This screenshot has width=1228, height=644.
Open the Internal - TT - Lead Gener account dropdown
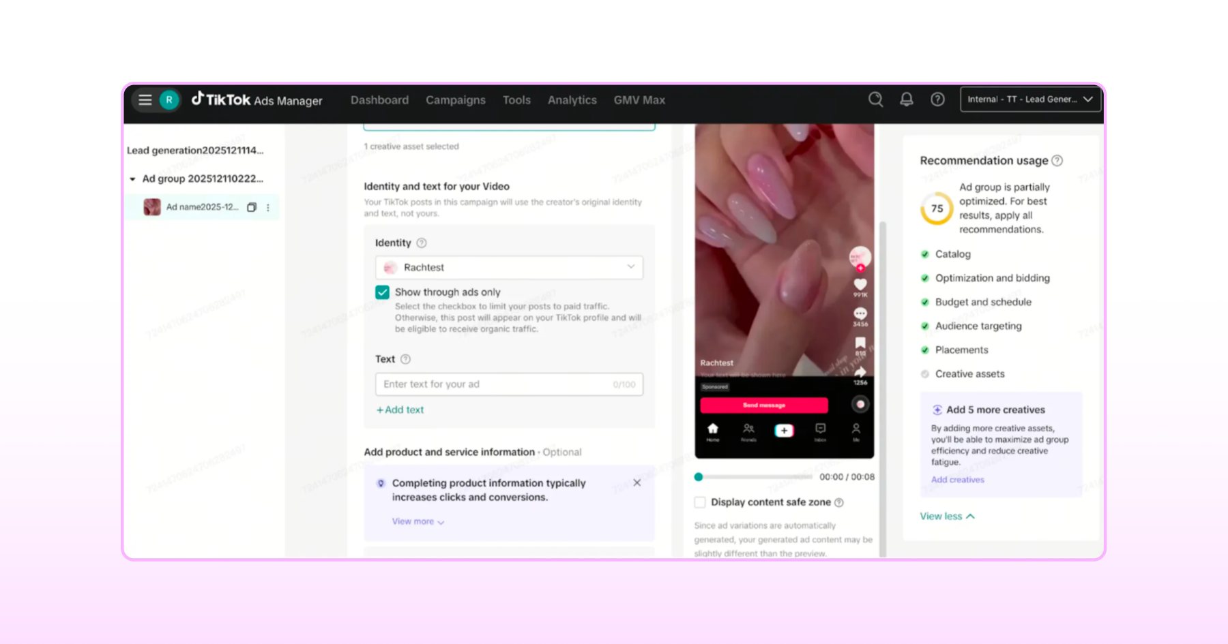(1029, 99)
